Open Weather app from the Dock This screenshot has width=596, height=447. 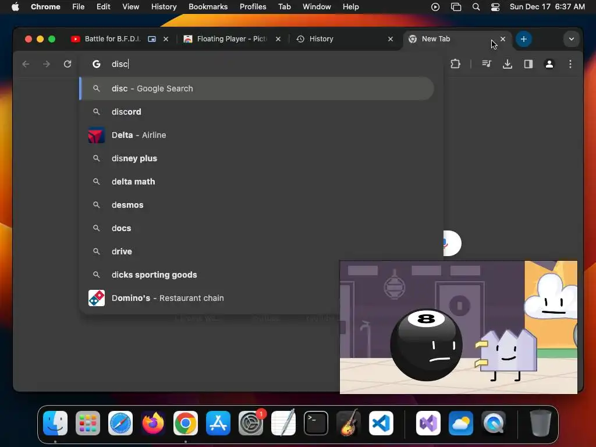[x=461, y=423]
